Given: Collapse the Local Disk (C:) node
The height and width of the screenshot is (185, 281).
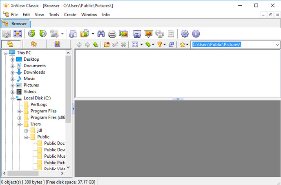Looking at the screenshot, I should [x=12, y=99].
